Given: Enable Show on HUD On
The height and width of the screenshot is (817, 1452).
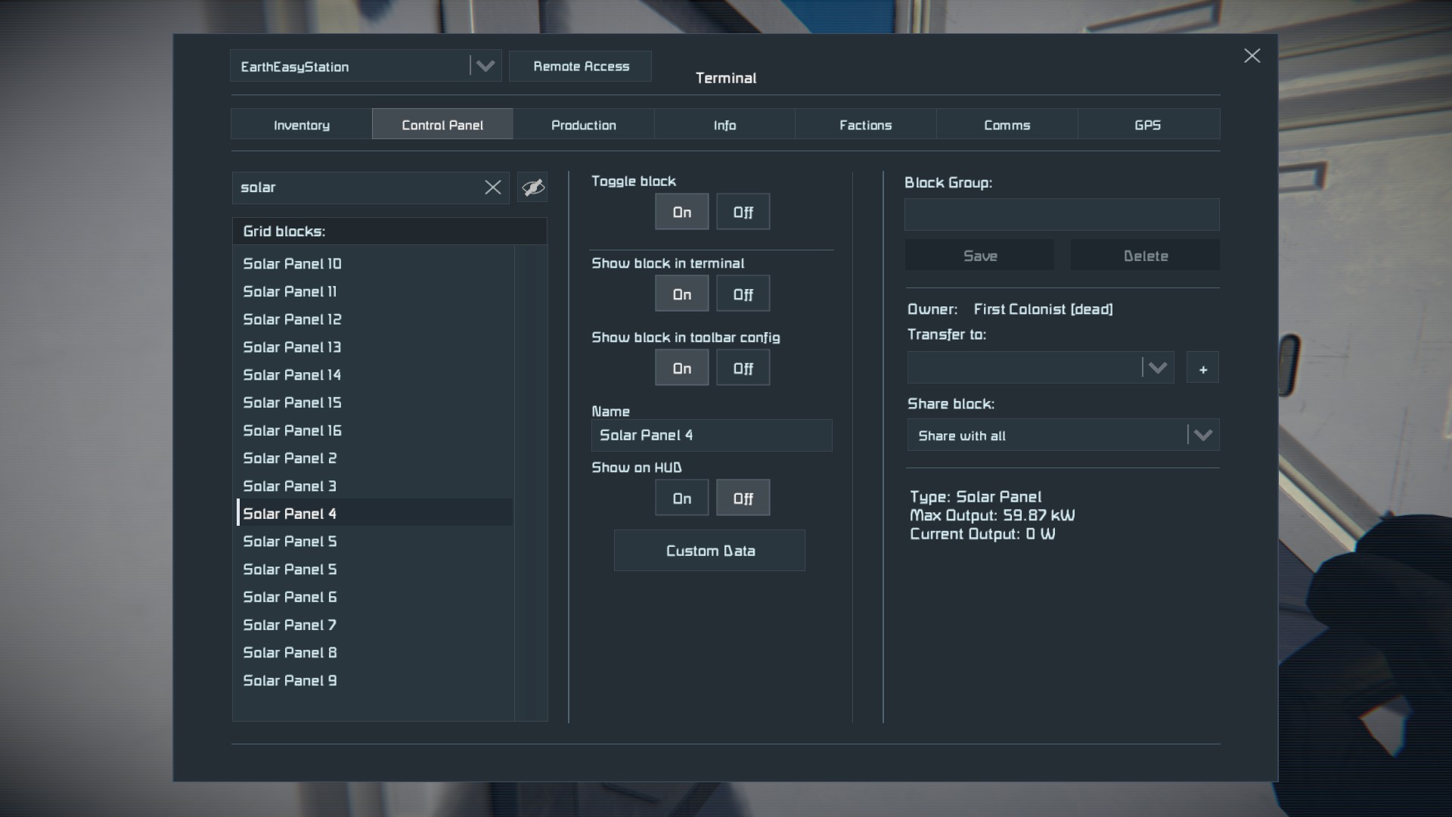Looking at the screenshot, I should pos(681,499).
